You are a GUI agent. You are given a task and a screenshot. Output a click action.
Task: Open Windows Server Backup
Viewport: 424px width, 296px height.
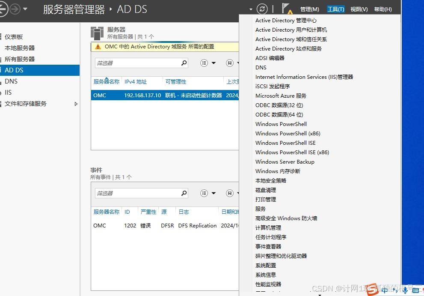285,161
